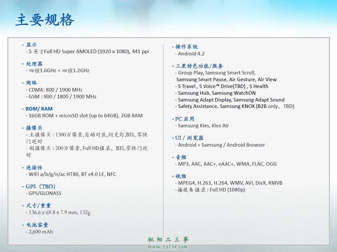The width and height of the screenshot is (337, 252).
Task: Select the PC 应用 heading
Action: [x=185, y=119]
